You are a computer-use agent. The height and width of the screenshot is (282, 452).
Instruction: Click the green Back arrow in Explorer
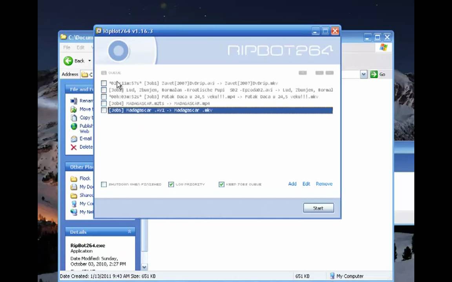point(68,61)
